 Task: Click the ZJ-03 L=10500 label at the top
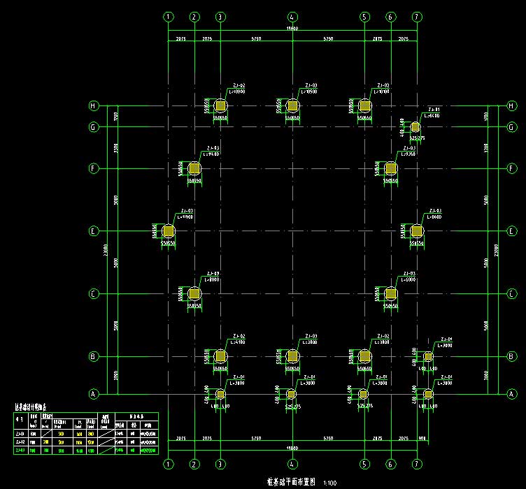(311, 88)
